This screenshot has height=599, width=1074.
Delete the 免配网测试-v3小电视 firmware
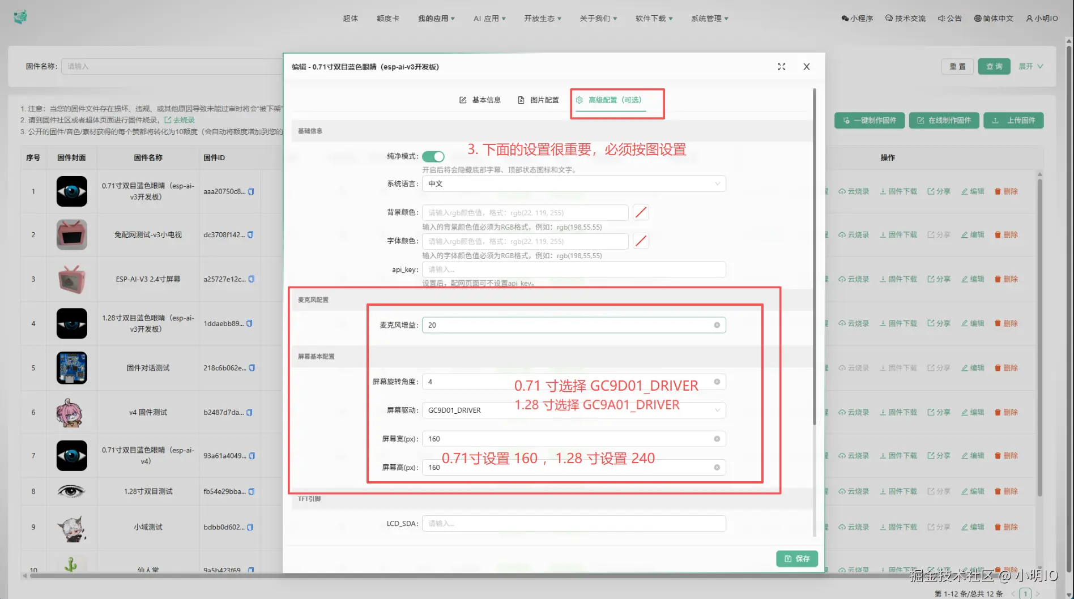(1006, 234)
